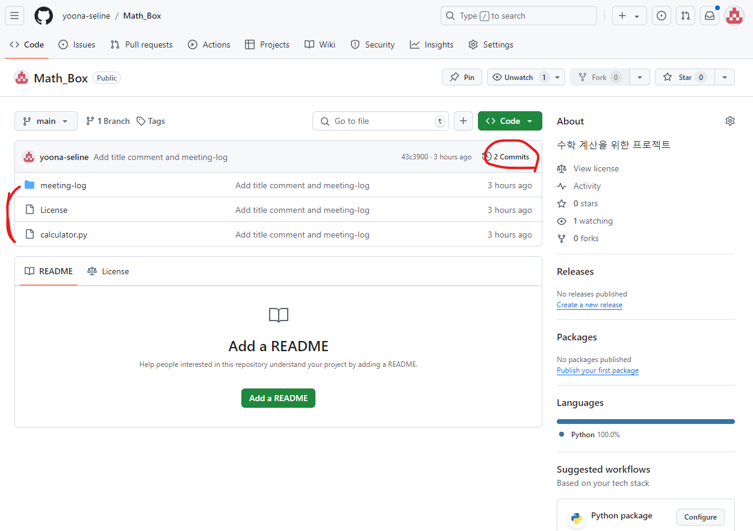Screen dimensions: 753x531
Task: Open the issues icon in the header
Action: [x=662, y=16]
